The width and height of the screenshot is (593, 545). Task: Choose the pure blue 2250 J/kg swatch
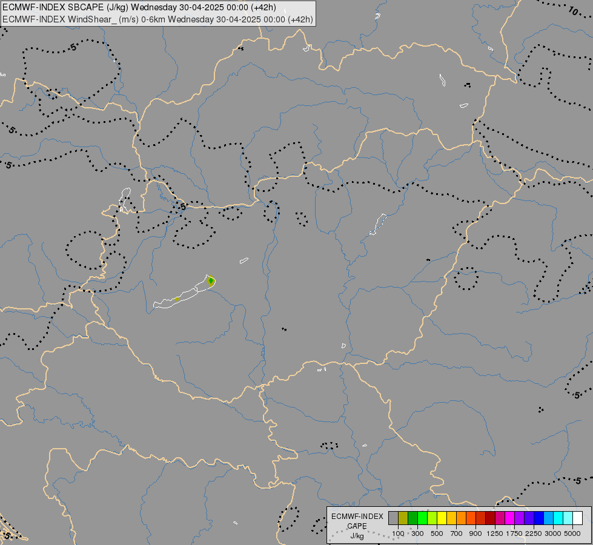tap(539, 518)
